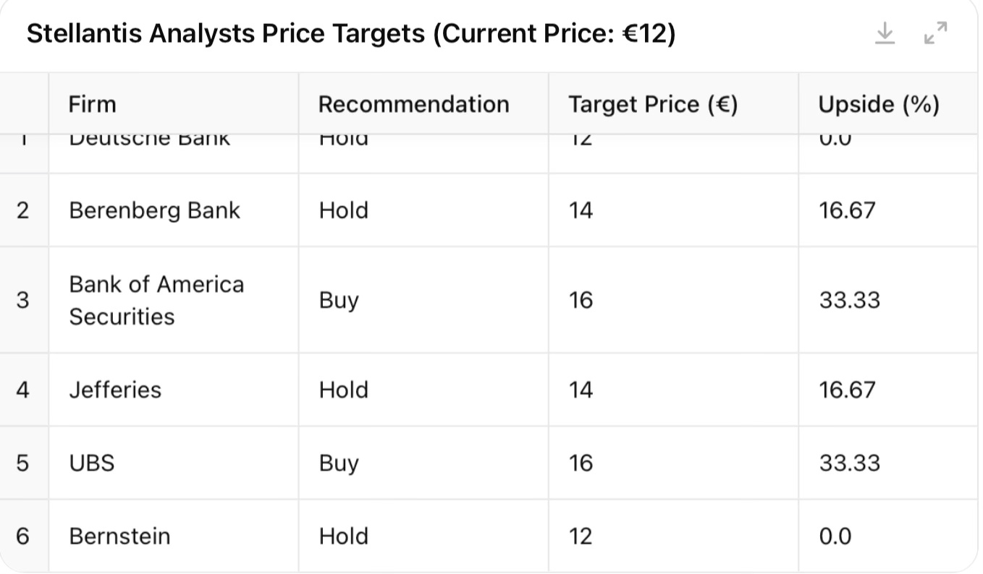Select the Bernstein firm cell
This screenshot has width=983, height=574.
[x=119, y=536]
